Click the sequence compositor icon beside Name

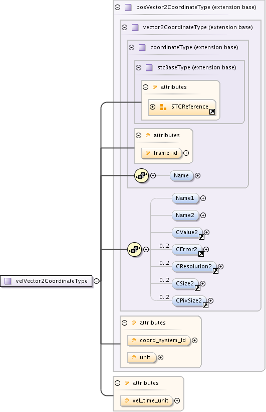click(x=142, y=175)
